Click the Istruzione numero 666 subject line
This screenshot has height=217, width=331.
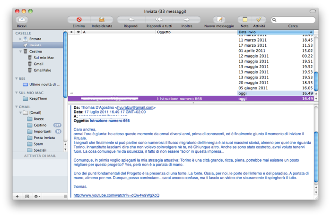point(110,121)
